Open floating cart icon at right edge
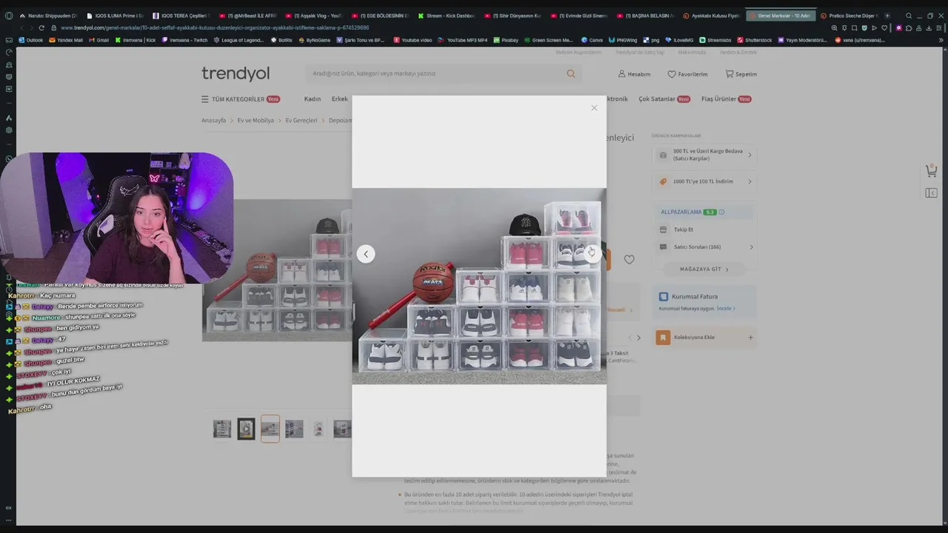948x533 pixels. (x=932, y=170)
